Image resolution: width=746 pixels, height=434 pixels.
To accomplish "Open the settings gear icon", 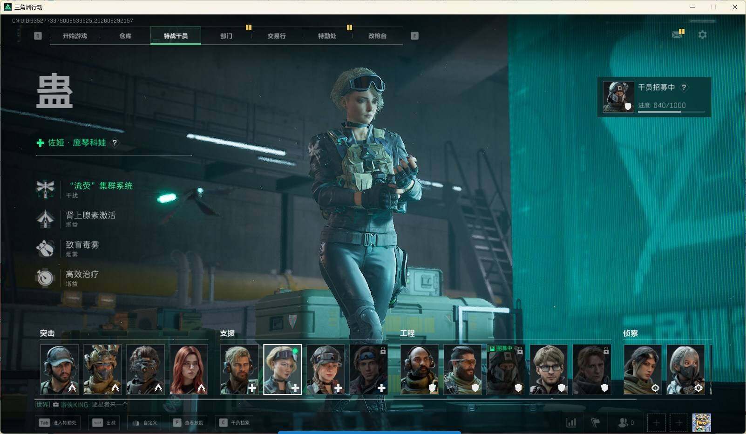I will [702, 35].
